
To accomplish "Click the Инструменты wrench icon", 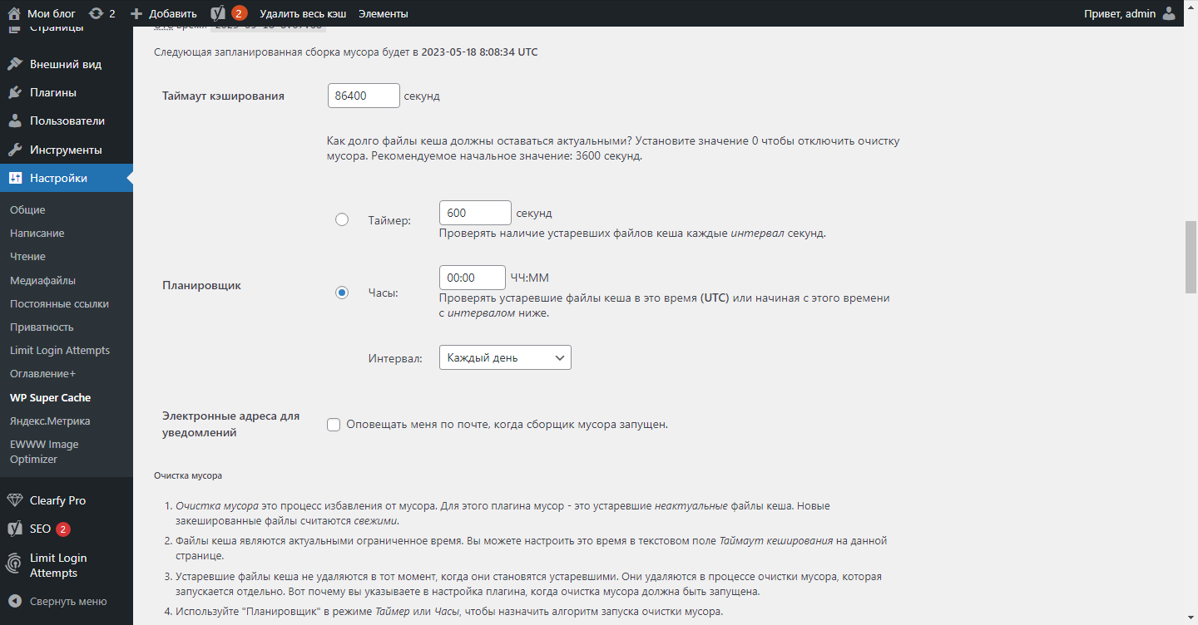I will [x=15, y=150].
